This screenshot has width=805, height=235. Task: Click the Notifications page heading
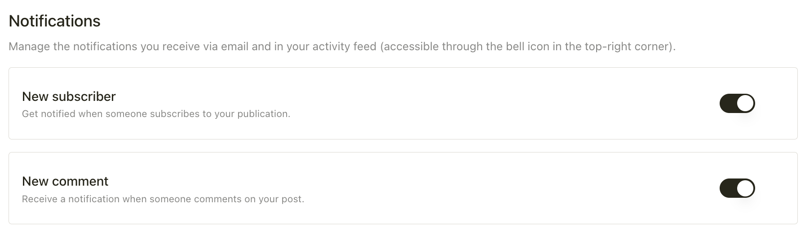pyautogui.click(x=54, y=21)
